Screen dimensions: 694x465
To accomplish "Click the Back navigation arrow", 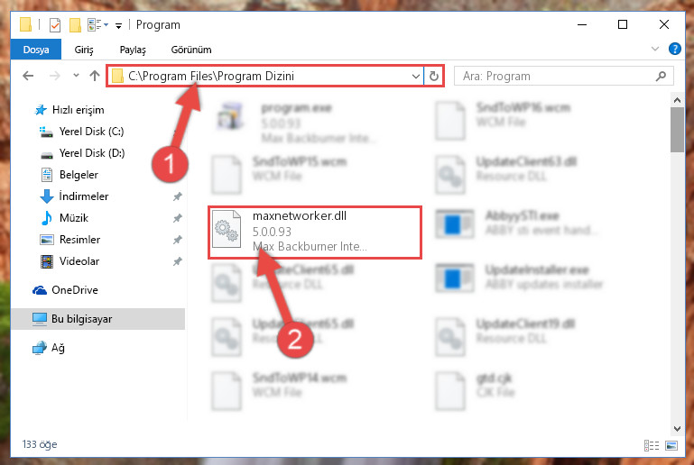I will pos(28,76).
